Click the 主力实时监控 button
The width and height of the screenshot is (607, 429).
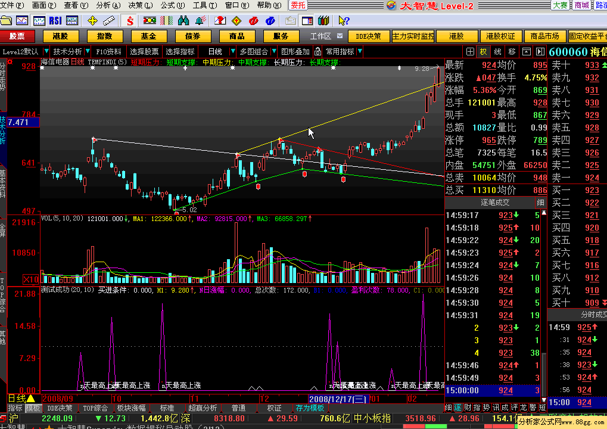tap(413, 36)
